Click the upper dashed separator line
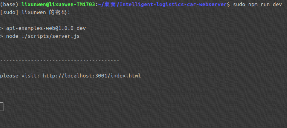Image resolution: width=287 pixels, height=128 pixels. click(x=60, y=60)
